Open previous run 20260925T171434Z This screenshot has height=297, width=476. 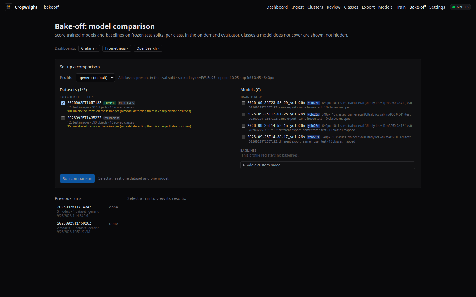(x=87, y=211)
